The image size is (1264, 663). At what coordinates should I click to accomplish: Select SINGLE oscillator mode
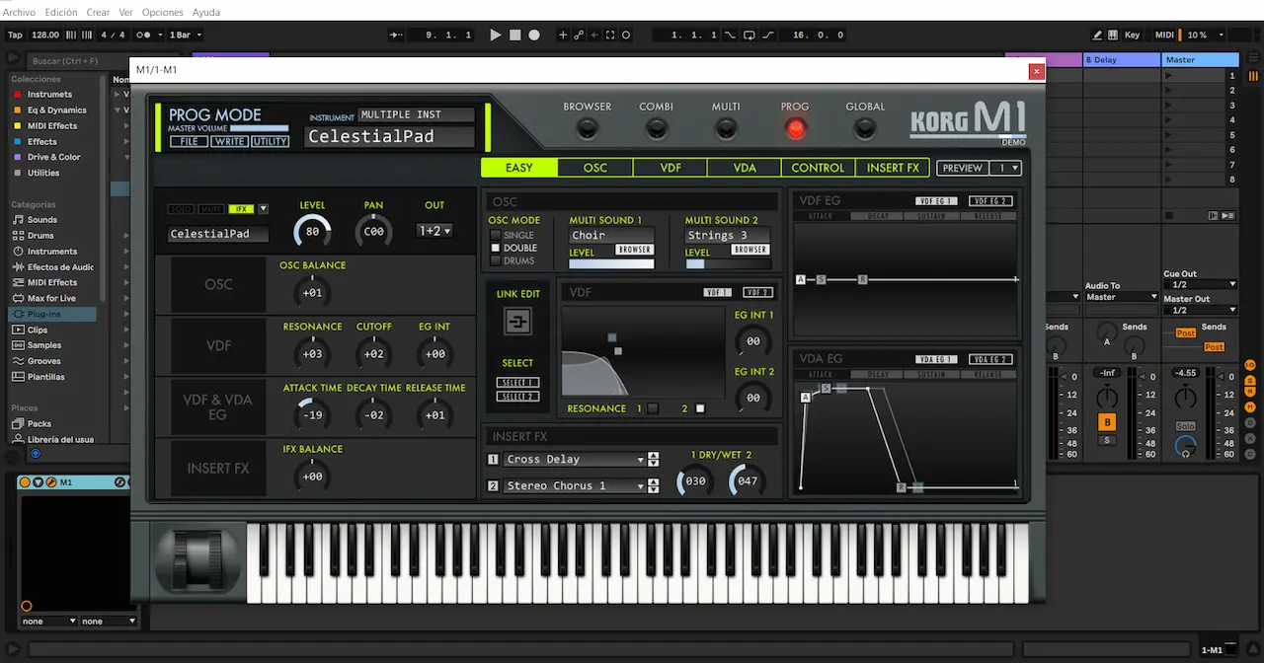tap(496, 235)
